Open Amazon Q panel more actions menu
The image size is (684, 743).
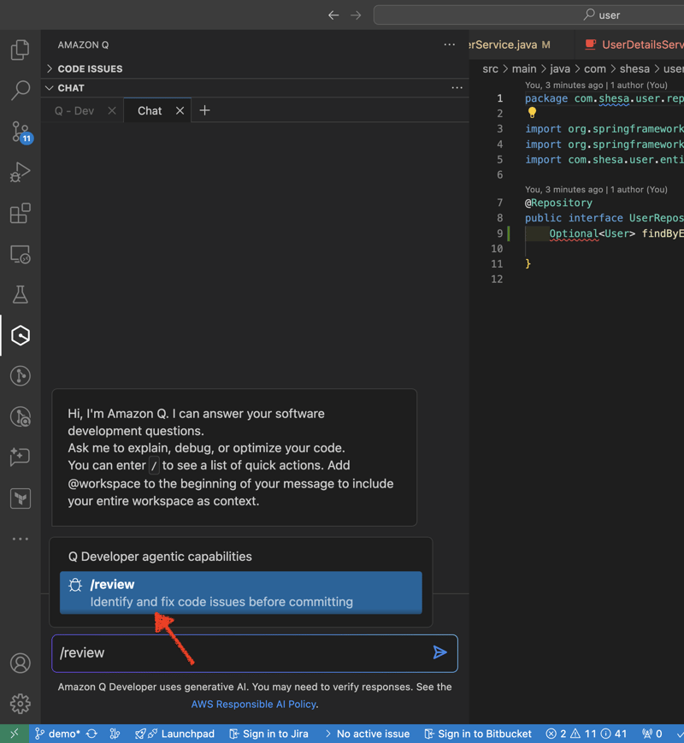450,44
